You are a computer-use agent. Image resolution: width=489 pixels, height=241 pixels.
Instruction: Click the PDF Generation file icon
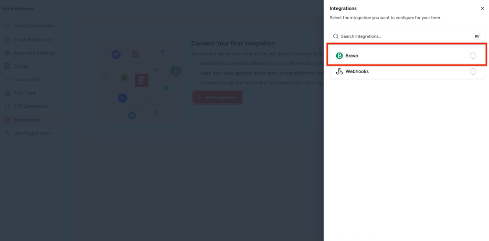pos(7,107)
